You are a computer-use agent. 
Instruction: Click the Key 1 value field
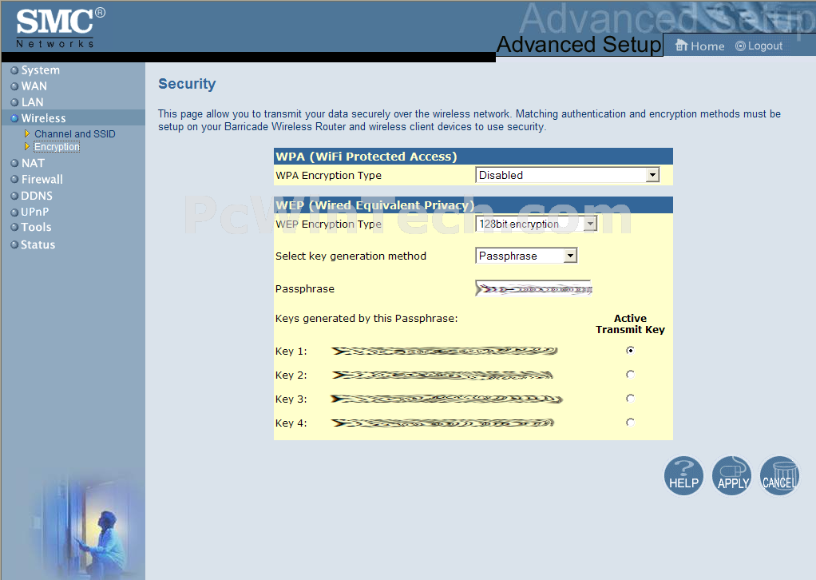(445, 351)
